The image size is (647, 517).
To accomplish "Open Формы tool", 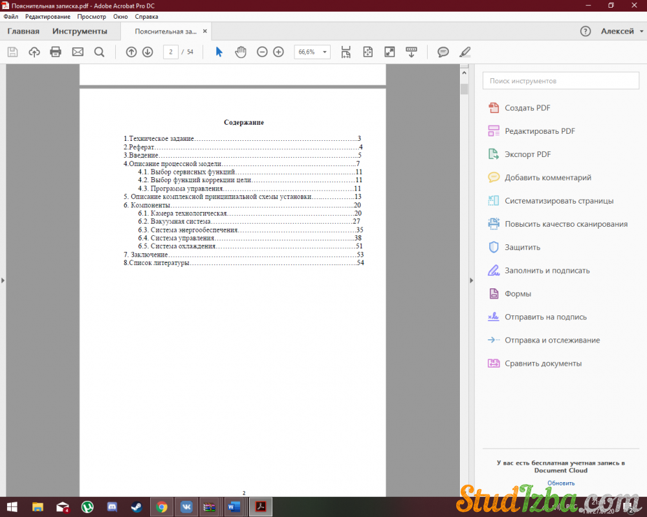I will click(510, 294).
